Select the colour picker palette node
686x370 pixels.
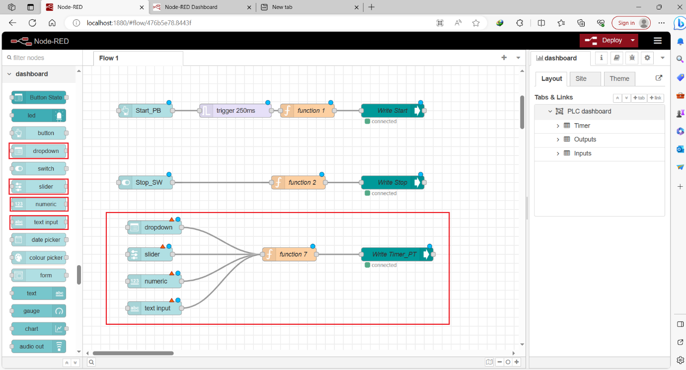click(x=38, y=257)
